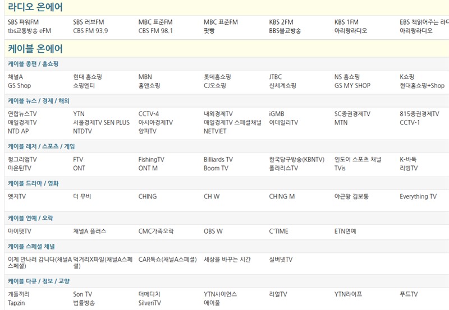Select Billiards TV channel

(x=218, y=159)
